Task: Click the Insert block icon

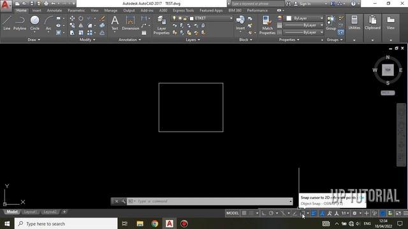Action: 240,23
